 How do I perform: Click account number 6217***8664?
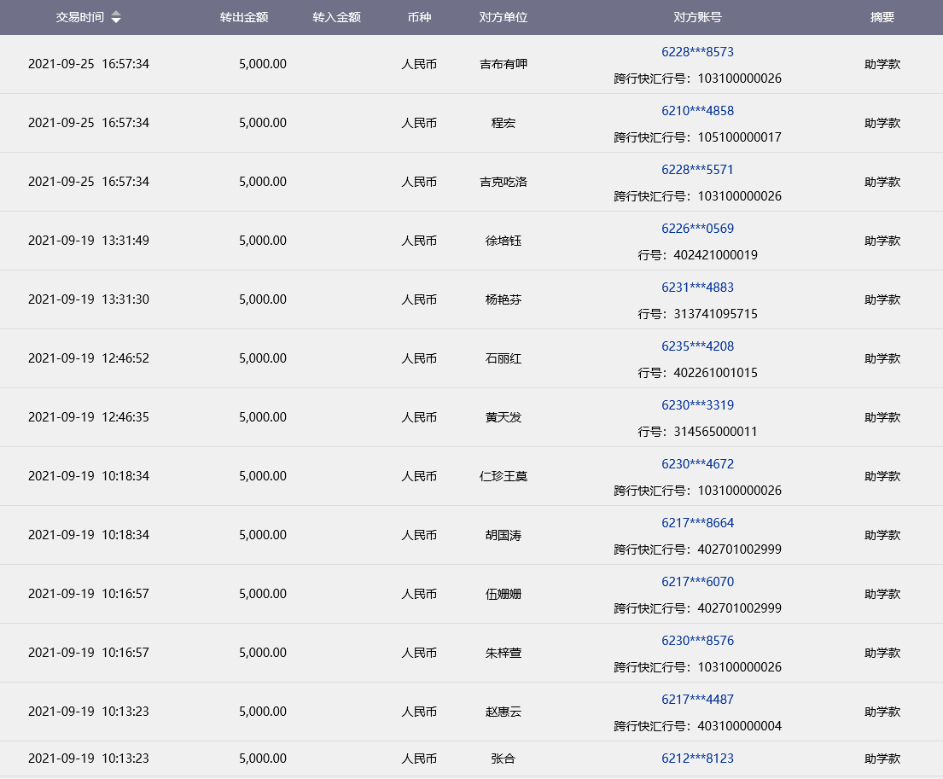click(x=697, y=523)
